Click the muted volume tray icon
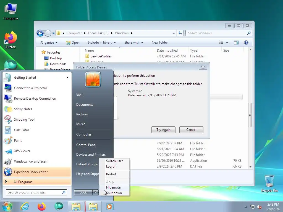Image resolution: width=283 pixels, height=212 pixels. click(259, 207)
